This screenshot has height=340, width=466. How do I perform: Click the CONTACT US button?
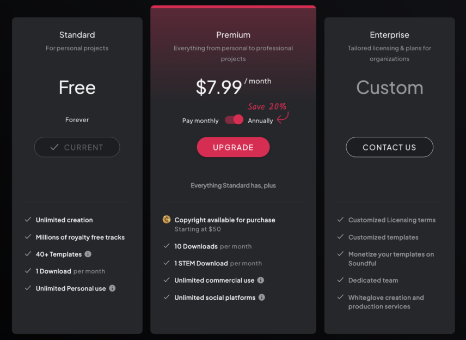(389, 147)
